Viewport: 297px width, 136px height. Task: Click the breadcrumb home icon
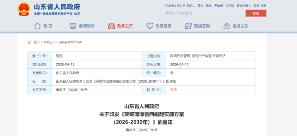29,42
